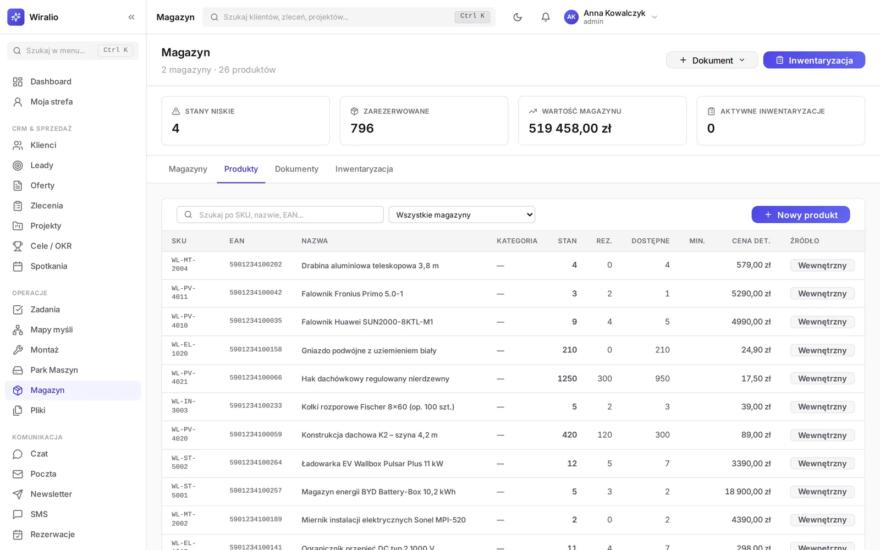Click the Pliki files icon

(x=18, y=410)
